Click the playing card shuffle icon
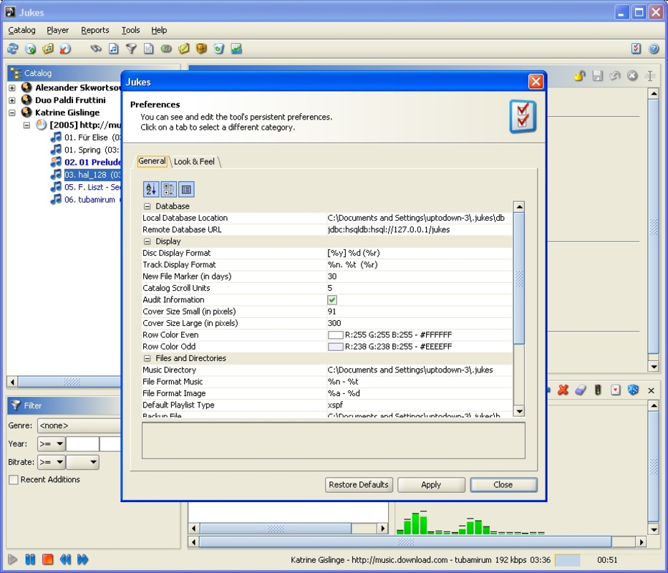 [x=615, y=390]
